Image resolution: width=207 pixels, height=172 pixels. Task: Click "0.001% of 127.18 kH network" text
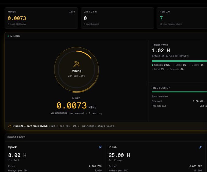(170, 56)
